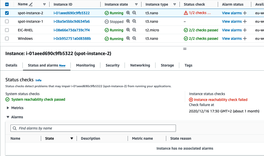The image size is (264, 156).
Task: Switch to the Monitoring tab
Action: [x=86, y=65]
